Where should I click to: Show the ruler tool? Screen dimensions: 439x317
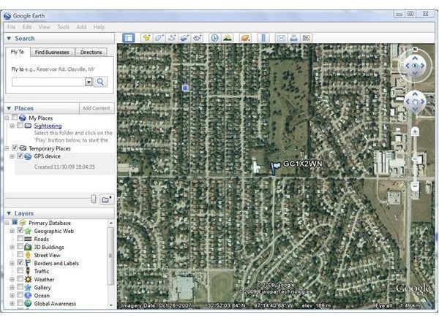pos(263,38)
